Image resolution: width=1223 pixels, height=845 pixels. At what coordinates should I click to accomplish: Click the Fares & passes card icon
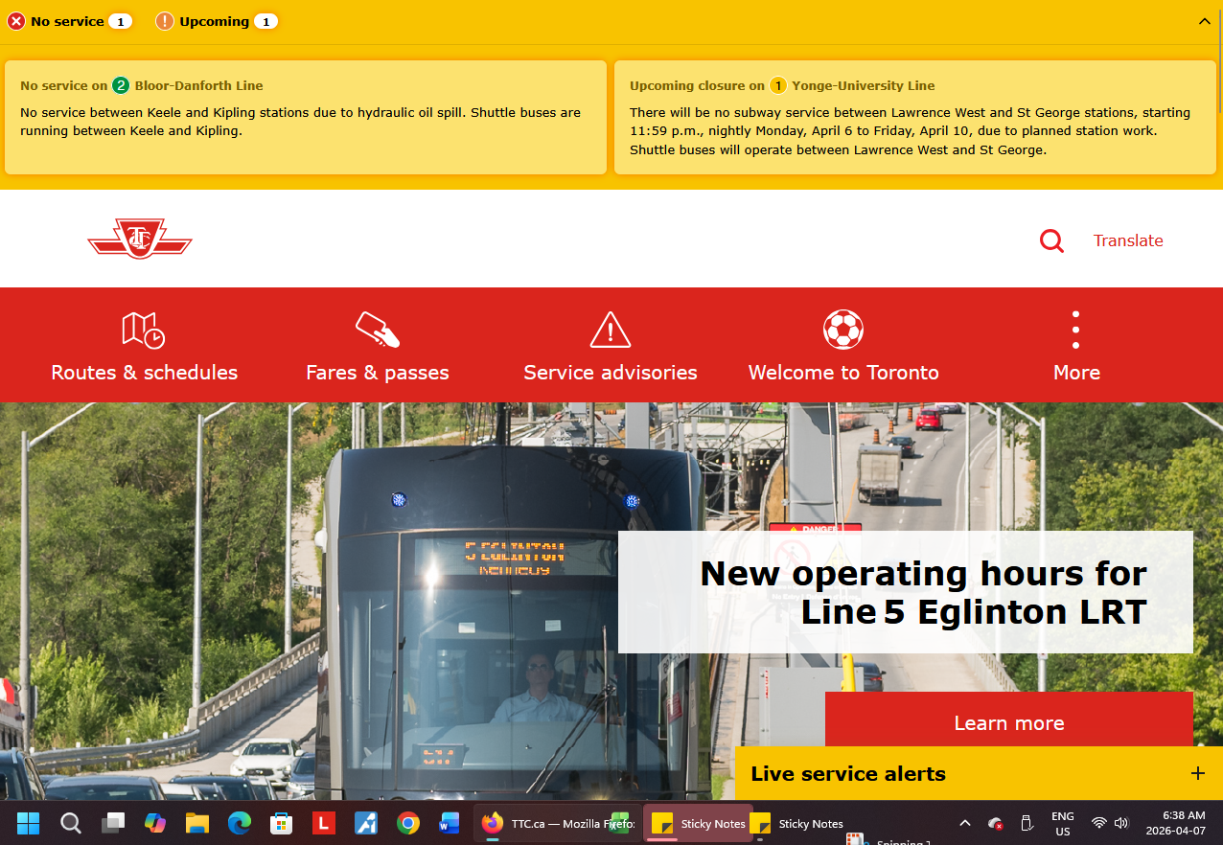(x=377, y=330)
